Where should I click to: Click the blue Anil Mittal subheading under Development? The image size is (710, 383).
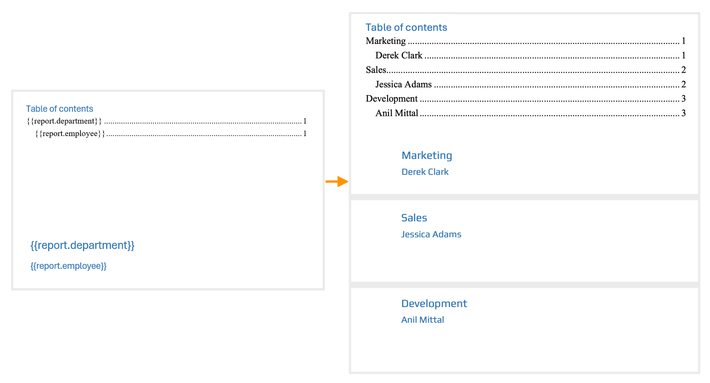423,320
